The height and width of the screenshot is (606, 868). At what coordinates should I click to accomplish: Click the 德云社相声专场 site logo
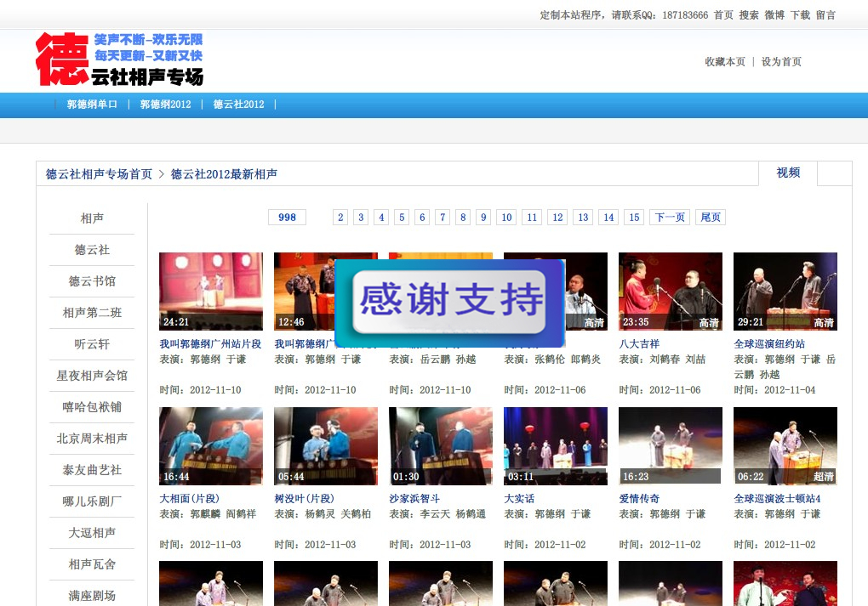tap(120, 59)
